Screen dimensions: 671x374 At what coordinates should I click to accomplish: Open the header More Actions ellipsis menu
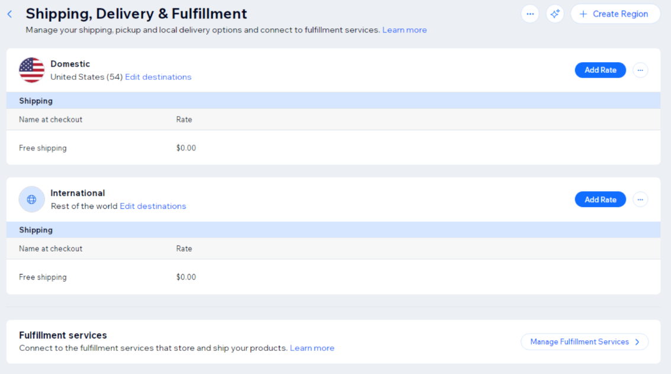(530, 14)
